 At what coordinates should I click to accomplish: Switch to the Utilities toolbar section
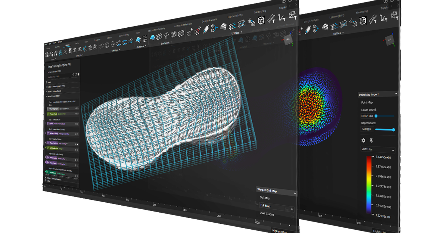point(235,34)
